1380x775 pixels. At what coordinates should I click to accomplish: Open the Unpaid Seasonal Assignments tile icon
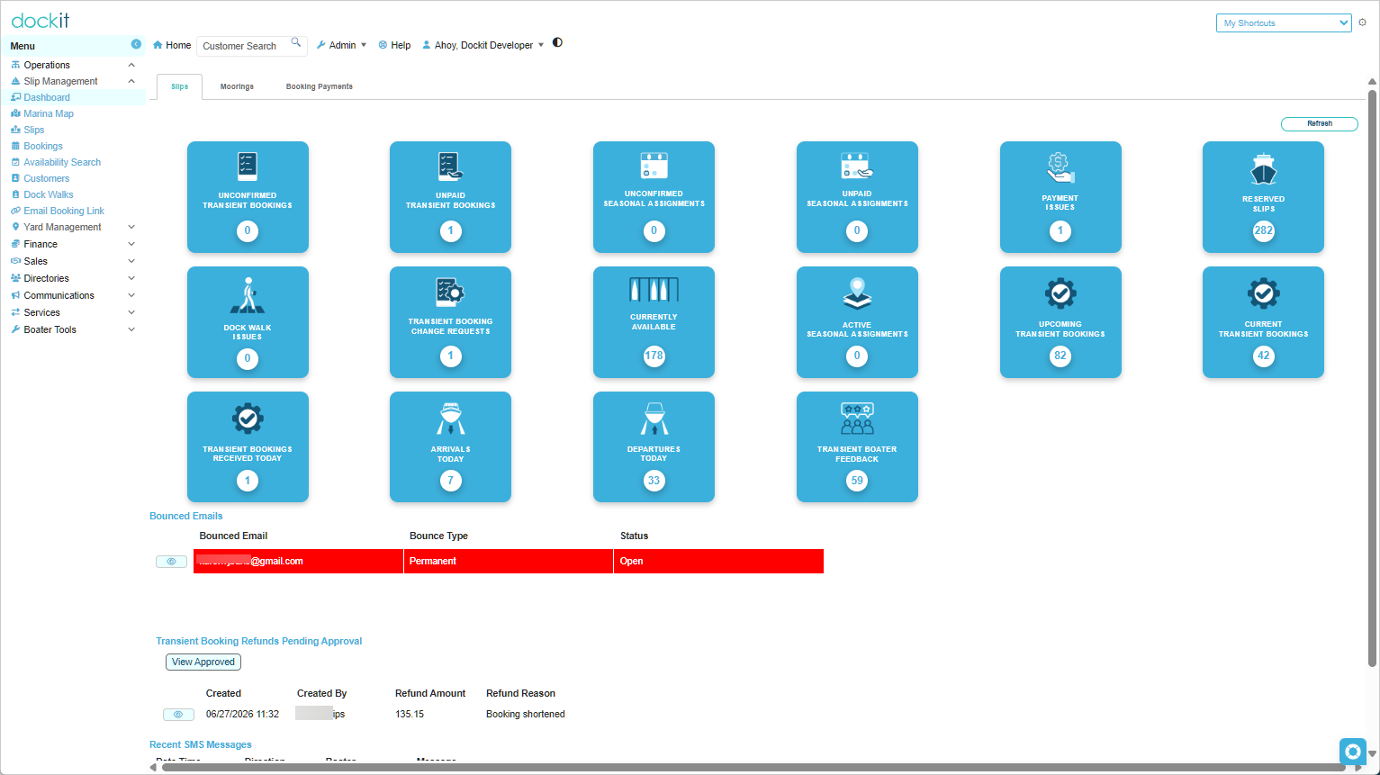pos(857,166)
